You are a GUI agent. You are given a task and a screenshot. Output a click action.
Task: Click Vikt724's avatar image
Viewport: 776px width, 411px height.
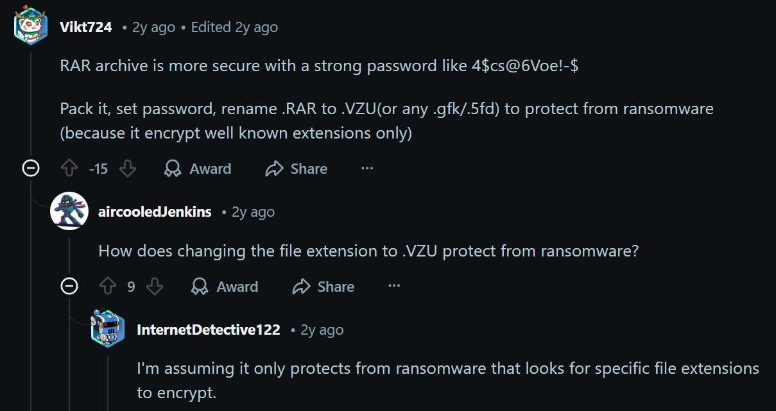point(31,27)
